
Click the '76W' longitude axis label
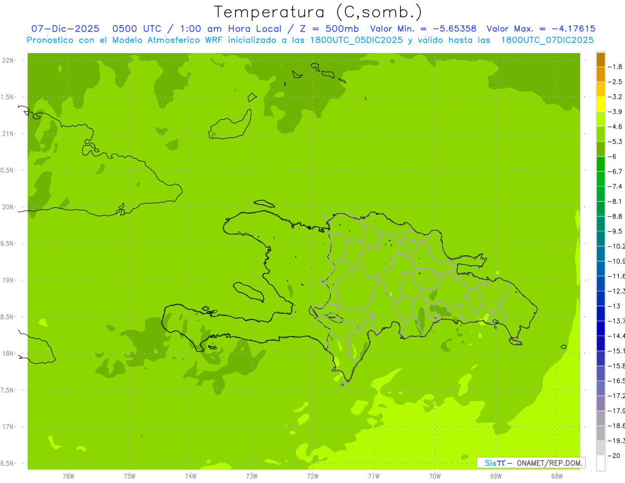(x=68, y=476)
